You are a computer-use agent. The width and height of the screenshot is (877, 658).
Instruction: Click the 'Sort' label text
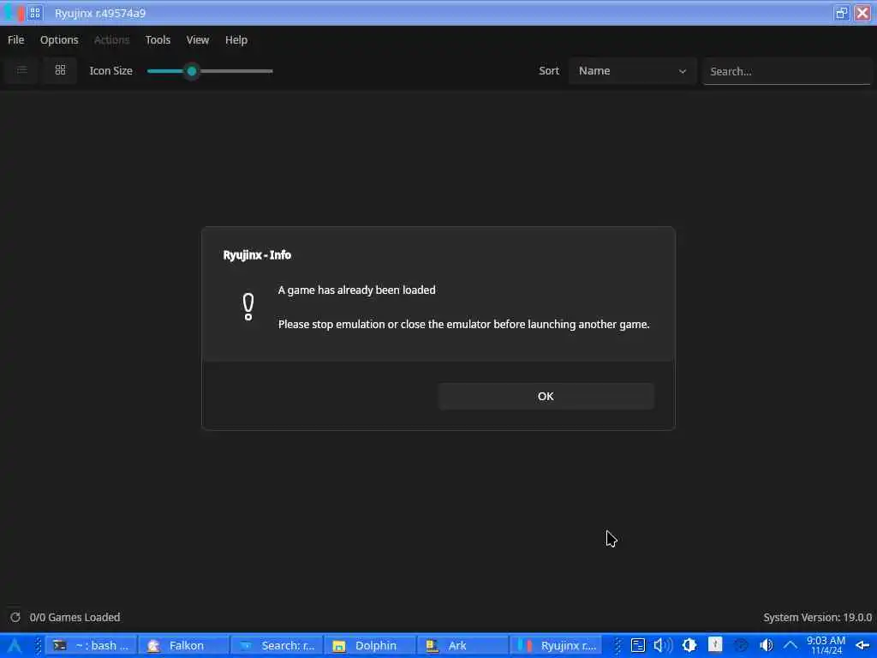(549, 70)
